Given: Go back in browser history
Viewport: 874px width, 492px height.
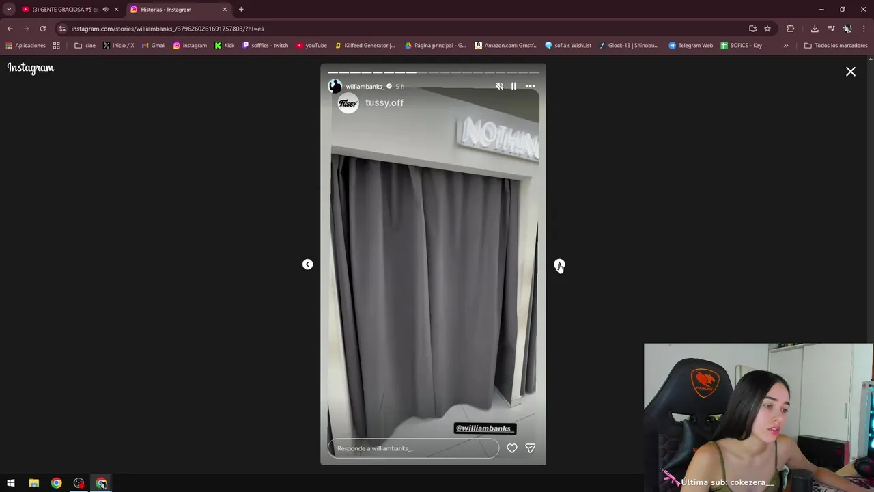Looking at the screenshot, I should (x=10, y=29).
